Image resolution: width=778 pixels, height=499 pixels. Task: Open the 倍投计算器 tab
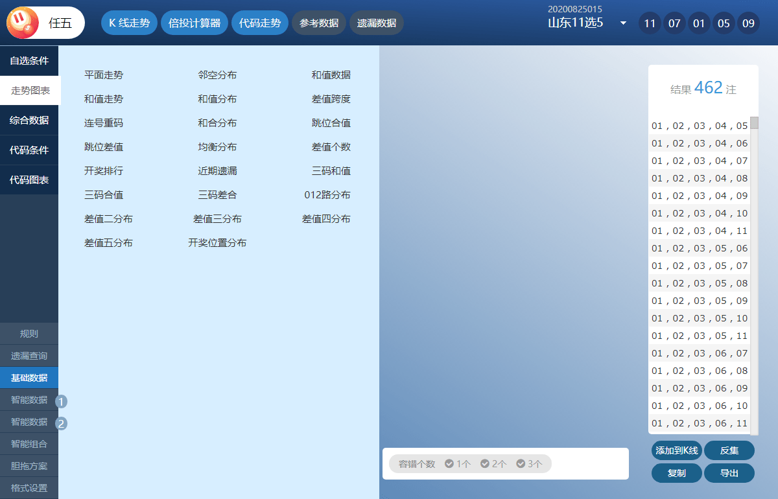coord(194,23)
